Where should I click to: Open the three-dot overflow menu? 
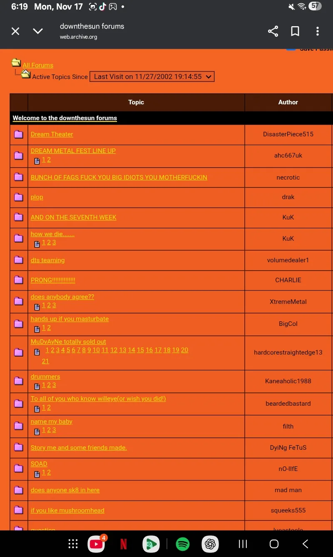click(x=318, y=31)
